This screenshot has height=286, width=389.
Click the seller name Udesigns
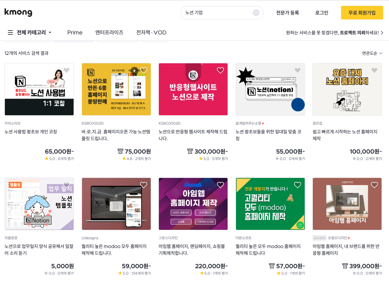(89, 238)
